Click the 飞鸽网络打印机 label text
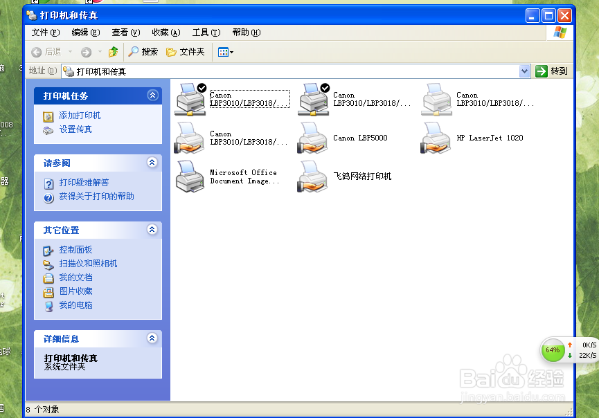599x418 pixels. (x=362, y=176)
